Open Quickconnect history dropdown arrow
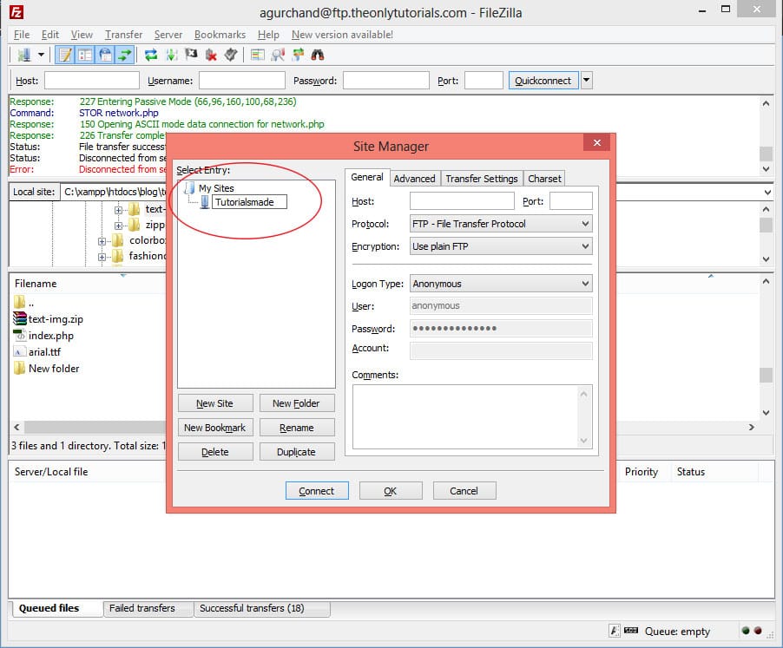Viewport: 783px width, 648px height. coord(586,81)
